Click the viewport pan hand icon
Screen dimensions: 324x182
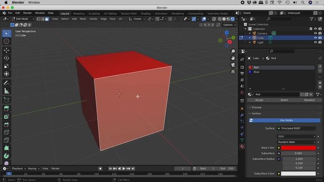pyautogui.click(x=233, y=58)
